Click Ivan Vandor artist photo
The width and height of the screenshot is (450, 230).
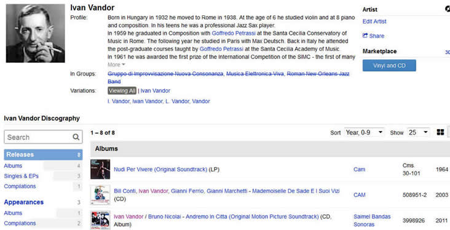[35, 33]
